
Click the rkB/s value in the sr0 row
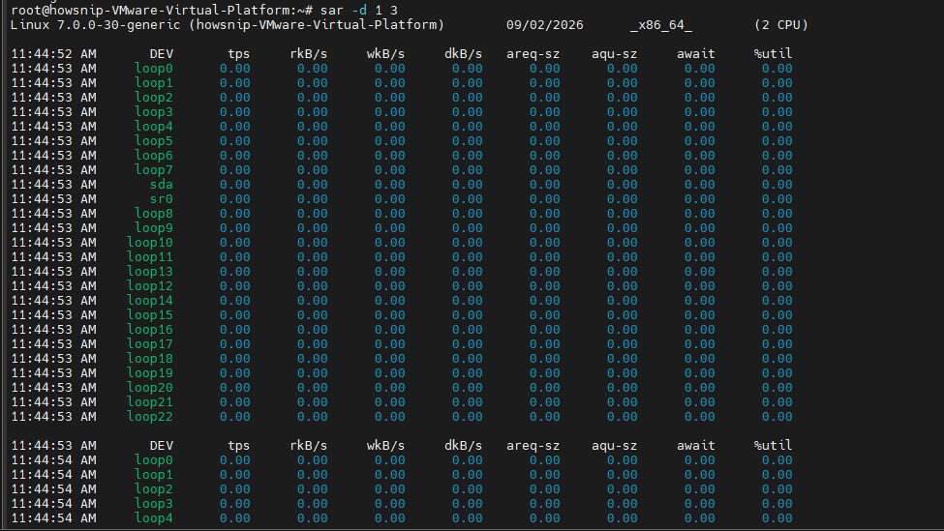coord(313,198)
